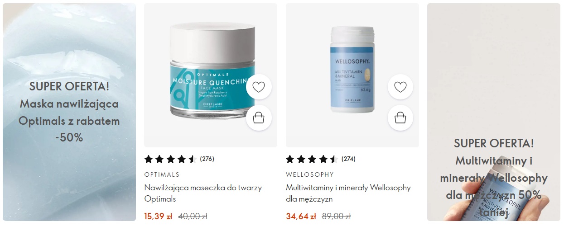Open the Wellosophy 50% cheaper offer banner
564x226 pixels.
tap(494, 112)
